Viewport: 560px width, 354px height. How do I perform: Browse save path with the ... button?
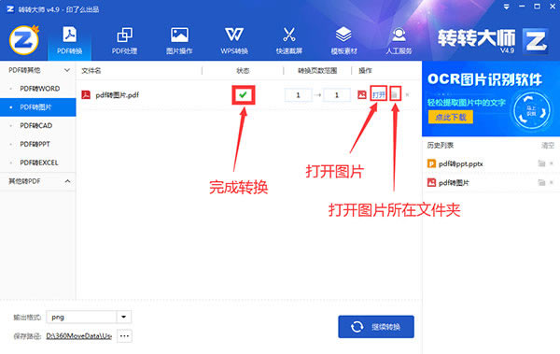tap(124, 336)
